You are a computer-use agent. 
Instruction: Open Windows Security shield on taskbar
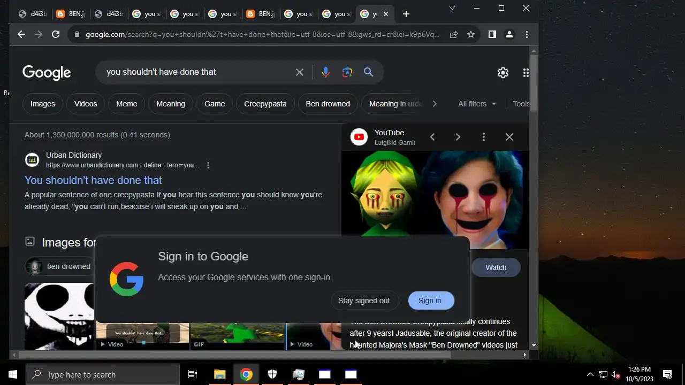click(x=272, y=374)
